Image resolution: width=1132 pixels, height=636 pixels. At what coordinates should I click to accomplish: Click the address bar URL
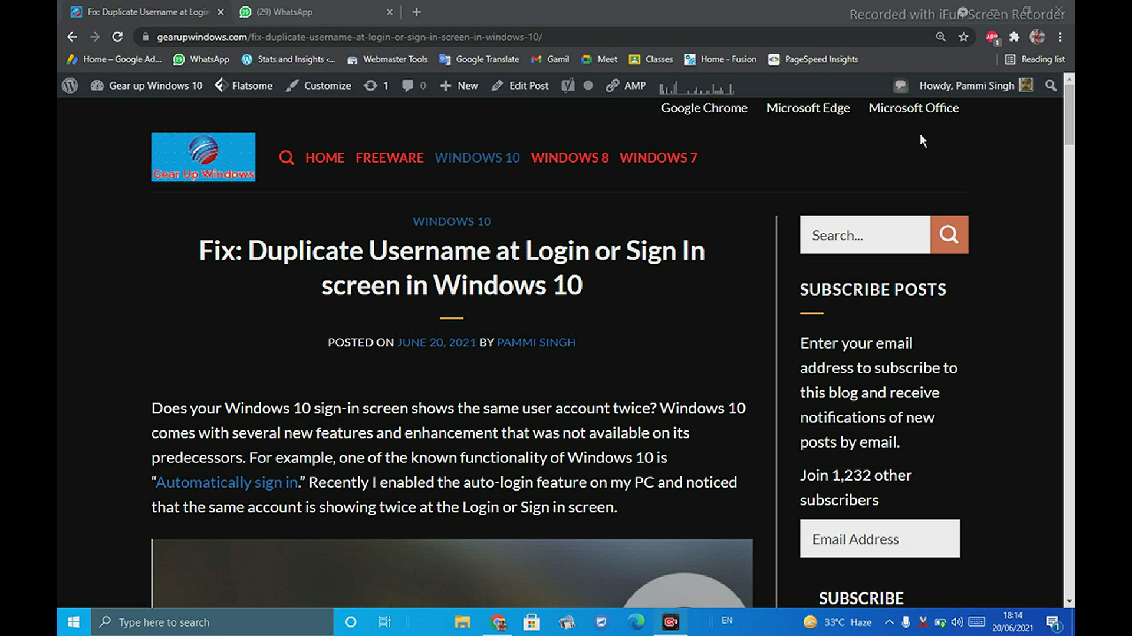(349, 37)
